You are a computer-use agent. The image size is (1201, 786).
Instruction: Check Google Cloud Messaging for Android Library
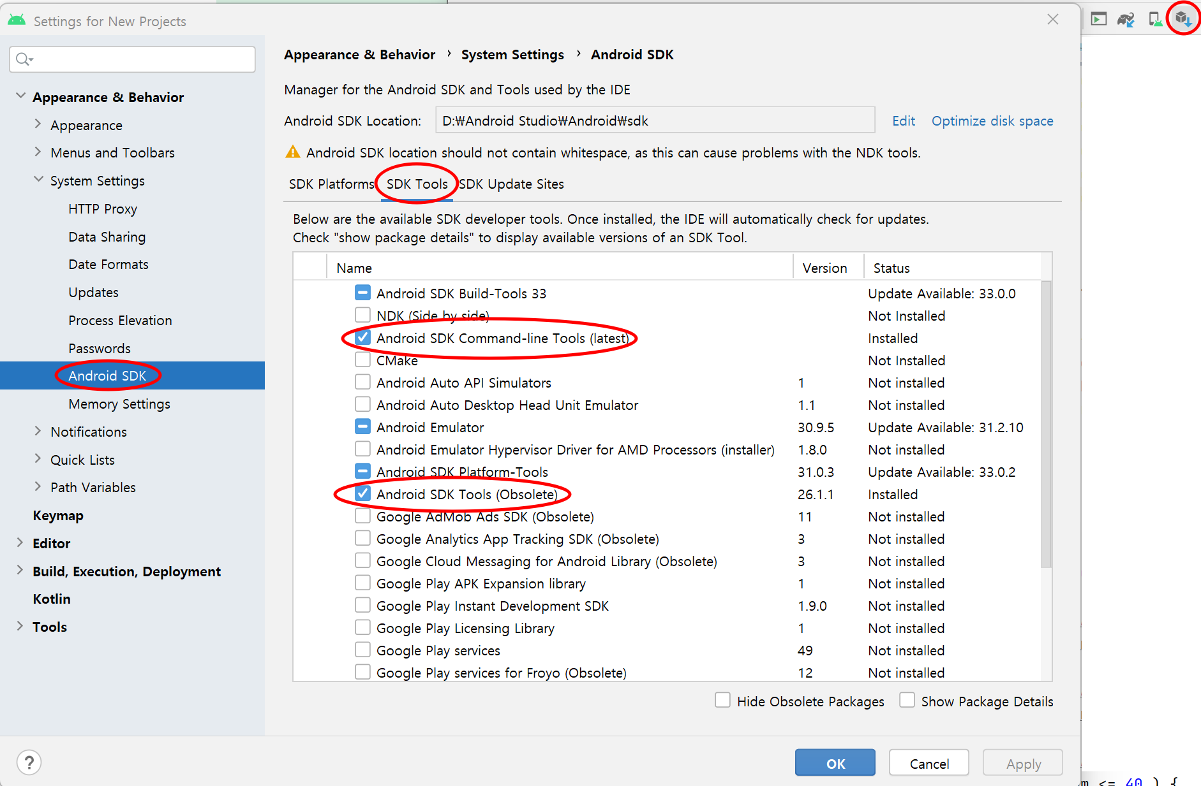pyautogui.click(x=362, y=560)
